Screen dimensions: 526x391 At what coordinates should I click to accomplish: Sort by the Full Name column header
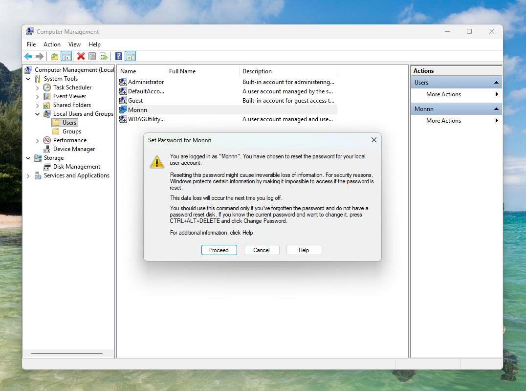[x=202, y=71]
